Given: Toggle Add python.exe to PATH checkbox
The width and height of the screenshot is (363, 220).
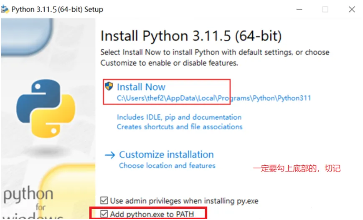Looking at the screenshot, I should 104,214.
